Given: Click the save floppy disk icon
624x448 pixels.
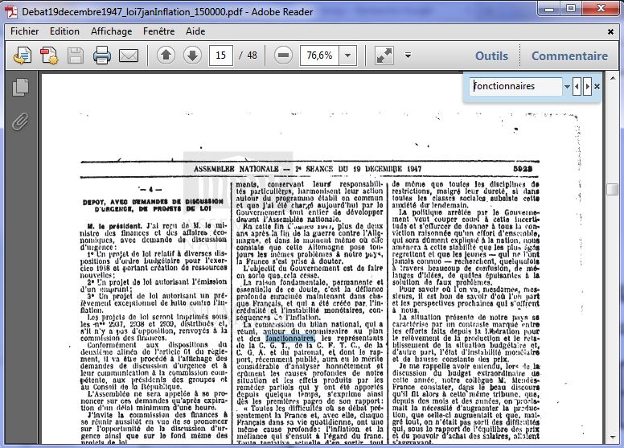Looking at the screenshot, I should point(76,55).
